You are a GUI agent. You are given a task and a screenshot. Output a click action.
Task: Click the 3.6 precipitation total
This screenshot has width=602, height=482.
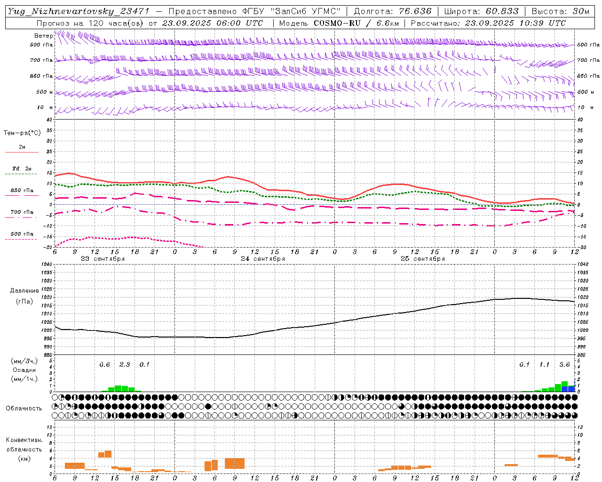click(564, 365)
